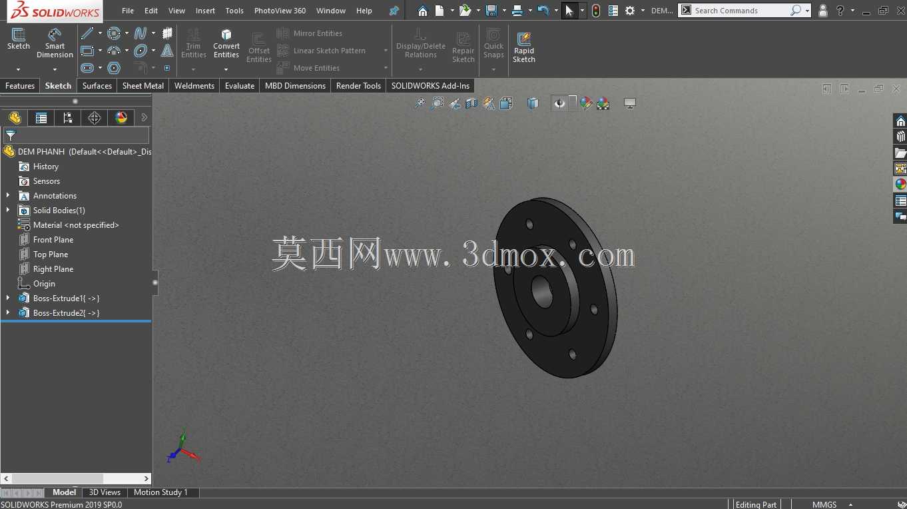The width and height of the screenshot is (907, 509).
Task: Open View Settings monitor icon
Action: tap(630, 103)
